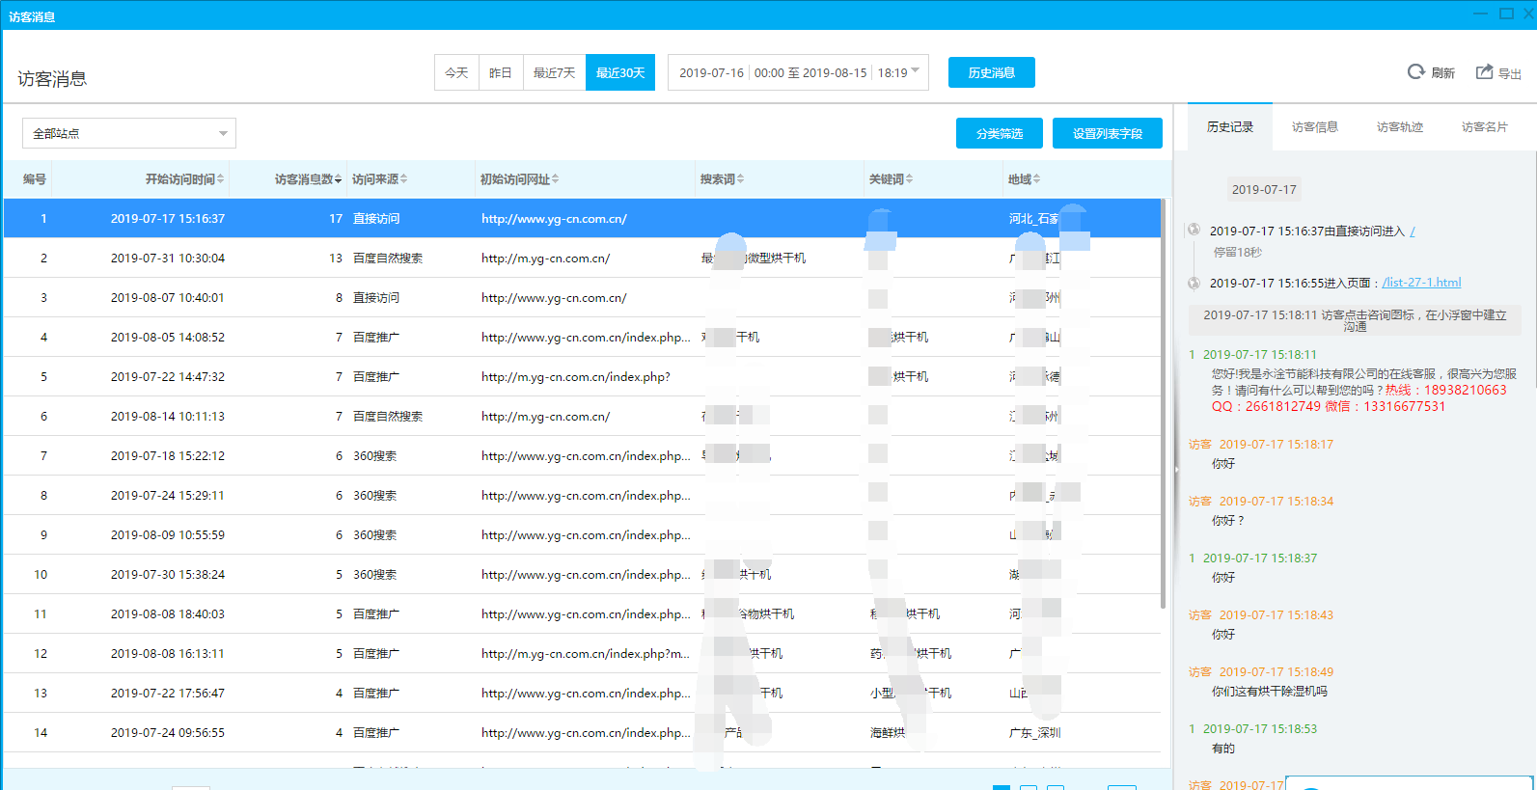The image size is (1537, 790).
Task: Select the 最近30天 time range
Action: (x=620, y=72)
